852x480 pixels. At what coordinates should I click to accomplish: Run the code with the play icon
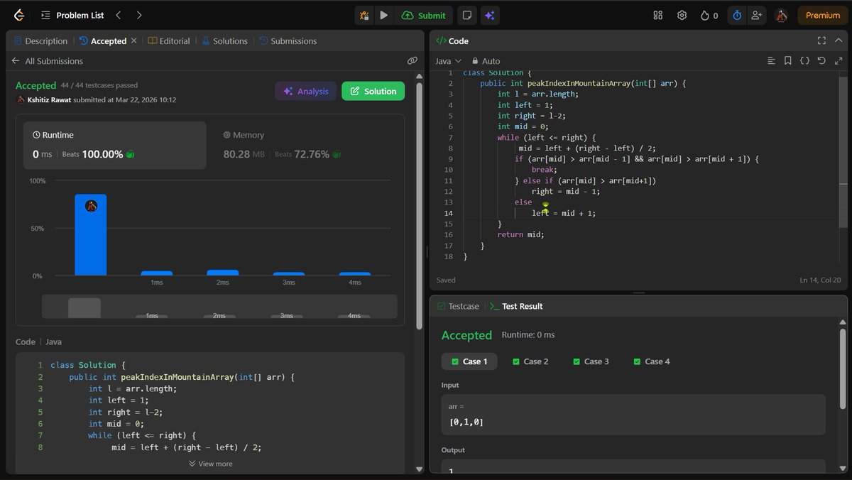pos(384,15)
